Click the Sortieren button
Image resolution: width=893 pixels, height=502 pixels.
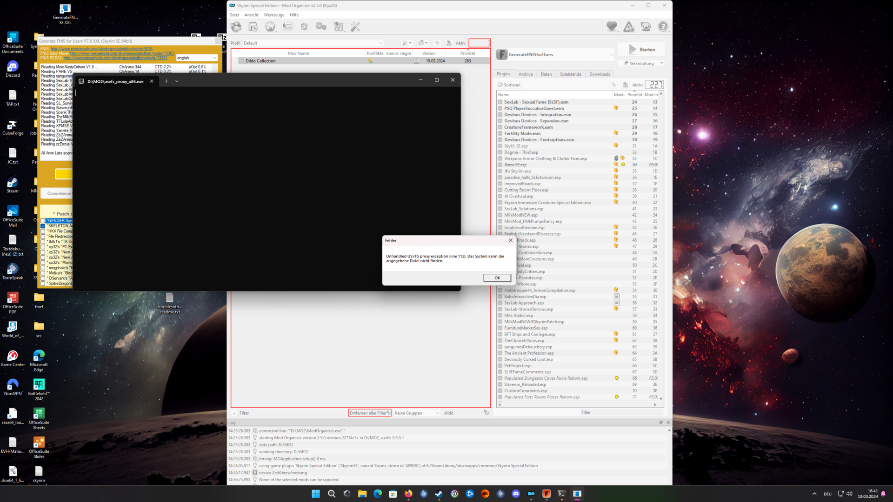tap(509, 85)
